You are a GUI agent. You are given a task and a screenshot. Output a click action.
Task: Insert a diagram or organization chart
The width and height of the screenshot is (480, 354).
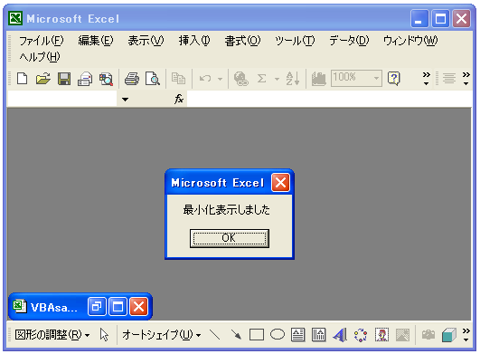(361, 335)
